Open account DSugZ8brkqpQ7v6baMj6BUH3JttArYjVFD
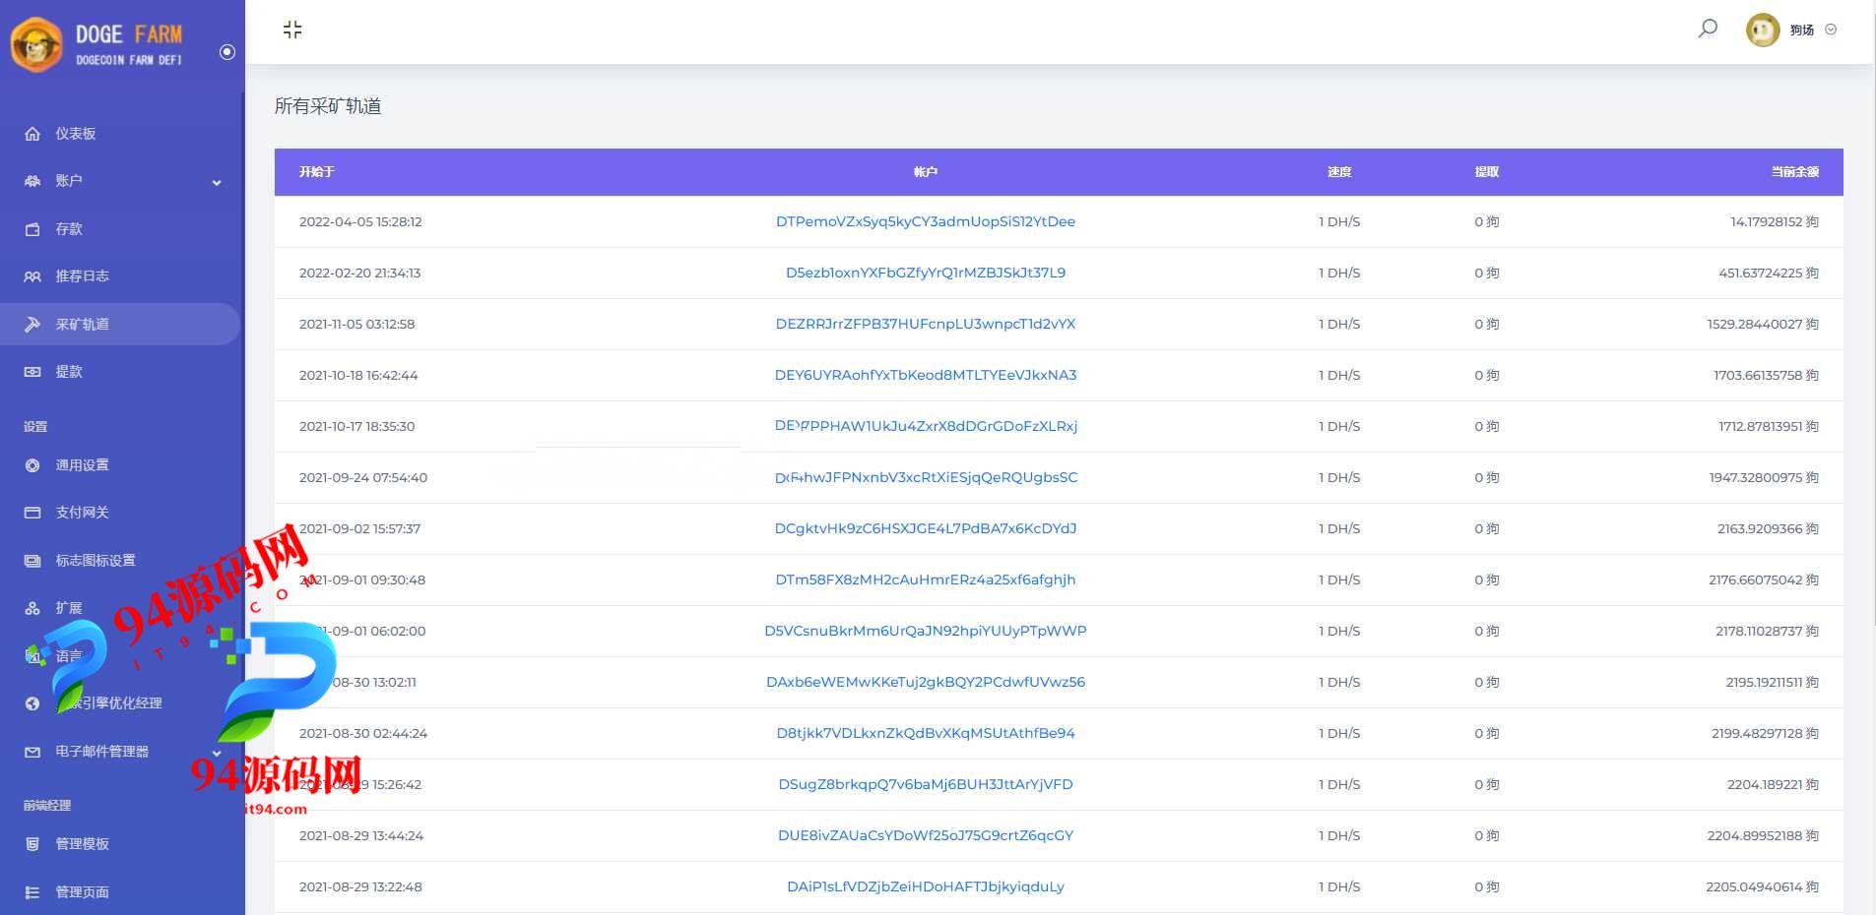The height and width of the screenshot is (915, 1876). 926,784
